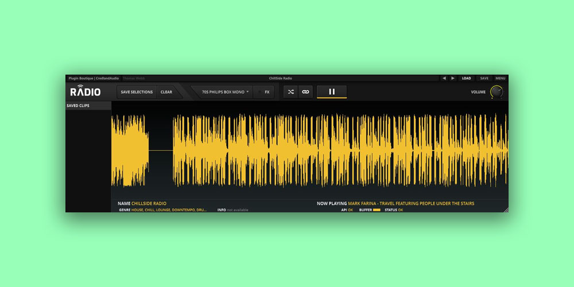574x287 pixels.
Task: Click the shuffle stations icon
Action: pos(290,92)
